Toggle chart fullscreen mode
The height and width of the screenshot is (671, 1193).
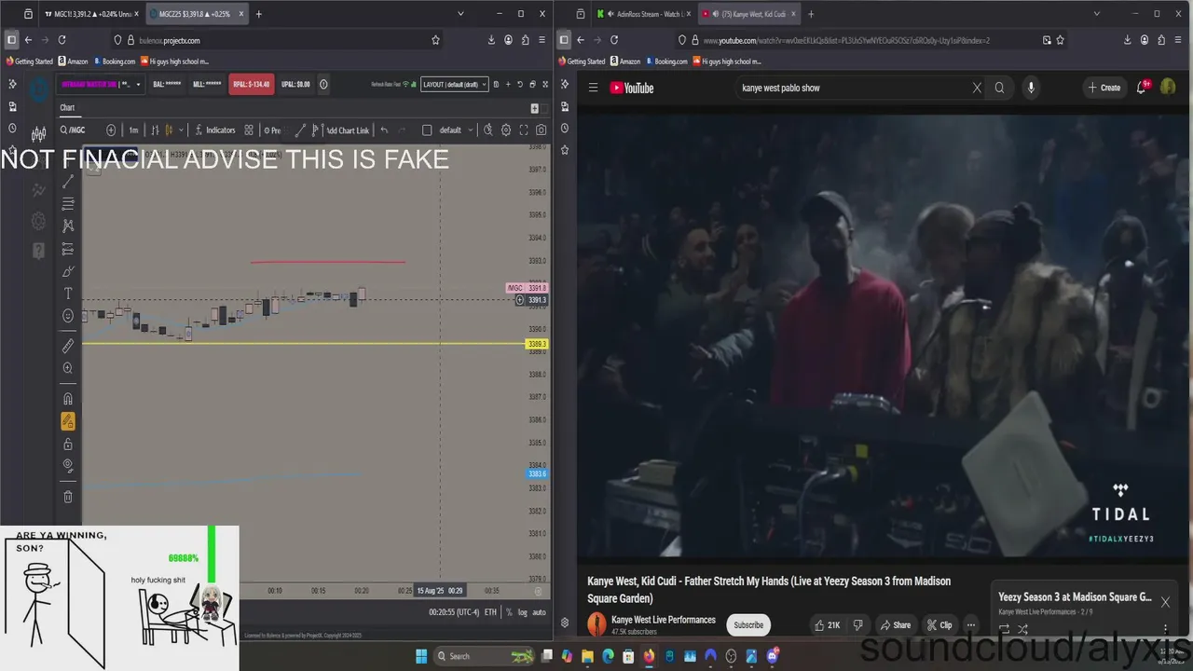(524, 130)
